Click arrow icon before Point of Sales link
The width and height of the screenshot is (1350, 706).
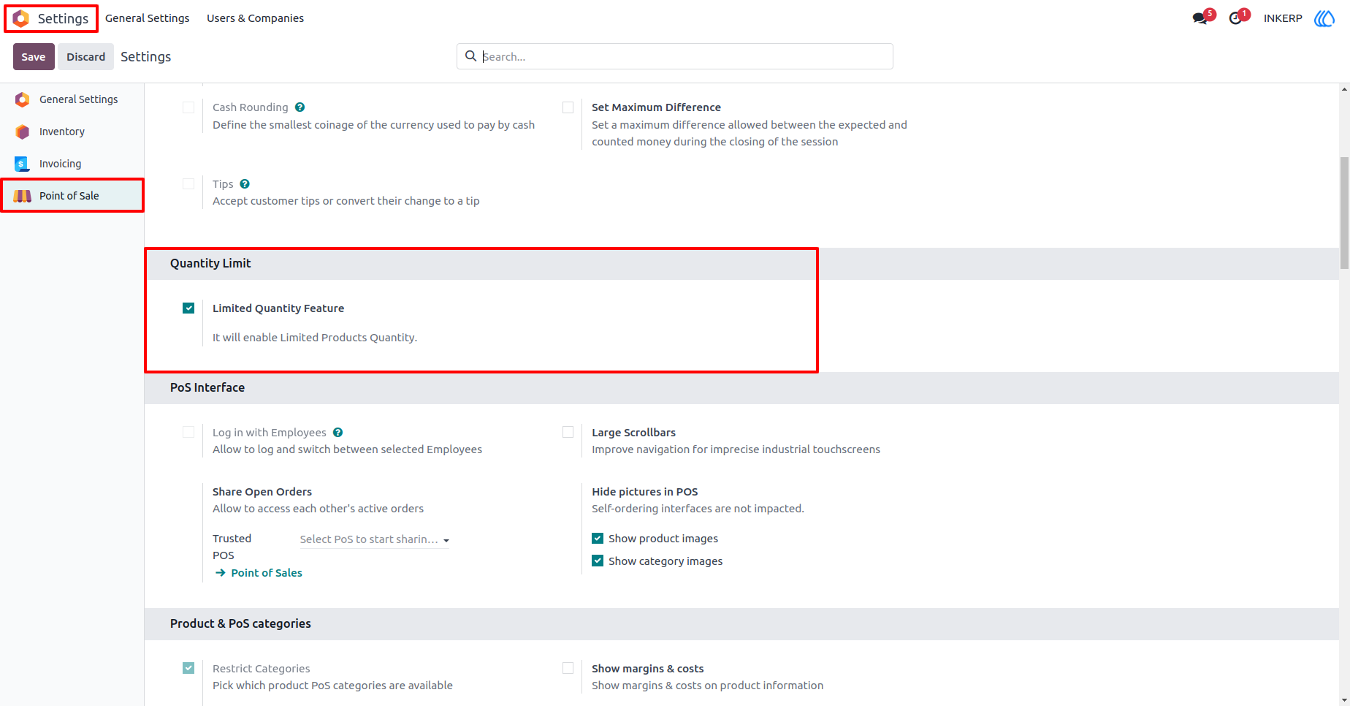[x=221, y=573]
